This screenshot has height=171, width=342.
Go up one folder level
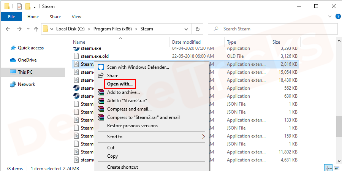click(x=36, y=29)
